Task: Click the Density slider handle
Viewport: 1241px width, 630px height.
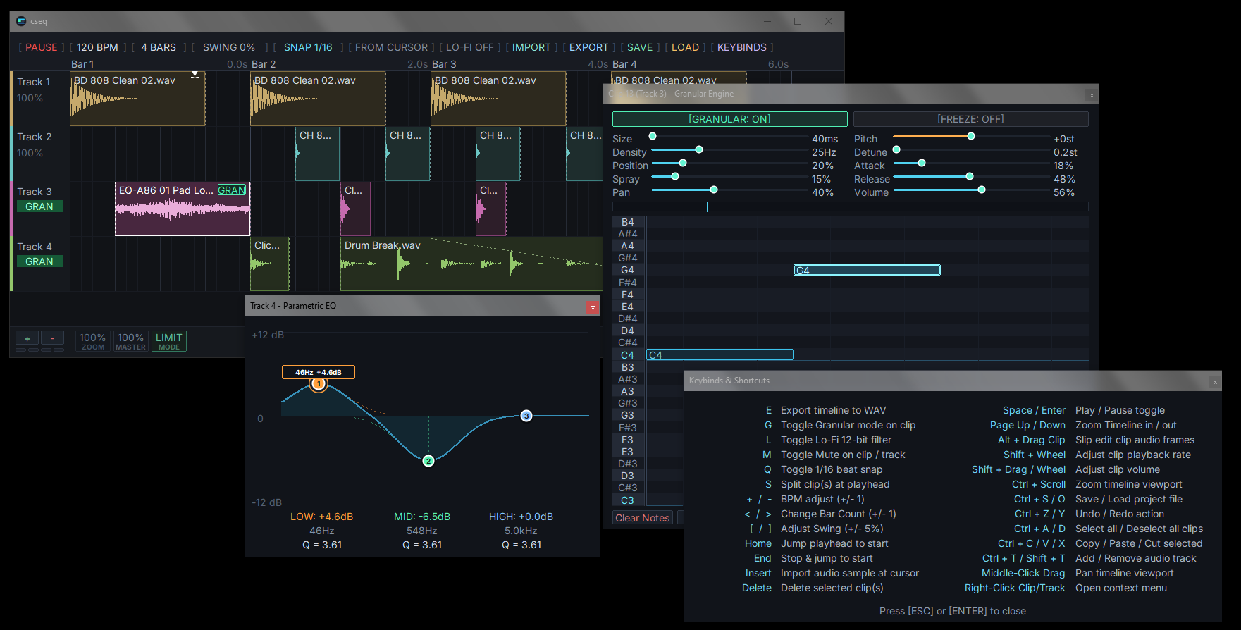Action: coord(699,149)
